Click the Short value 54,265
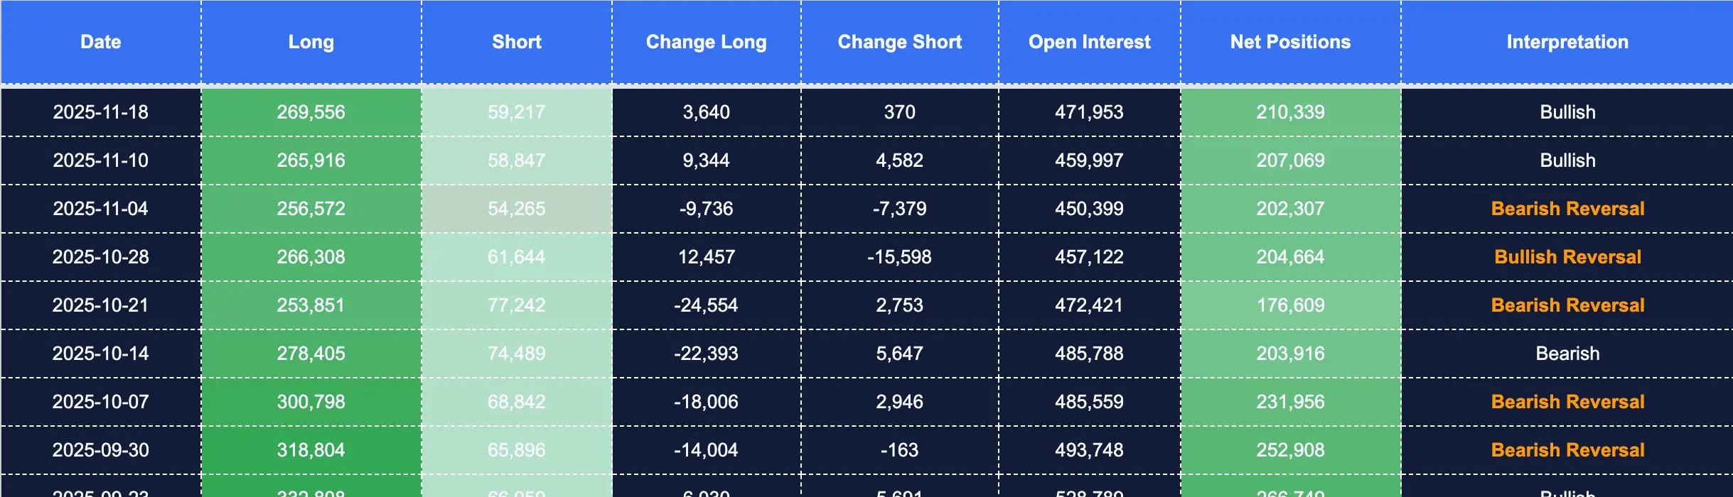 click(517, 209)
